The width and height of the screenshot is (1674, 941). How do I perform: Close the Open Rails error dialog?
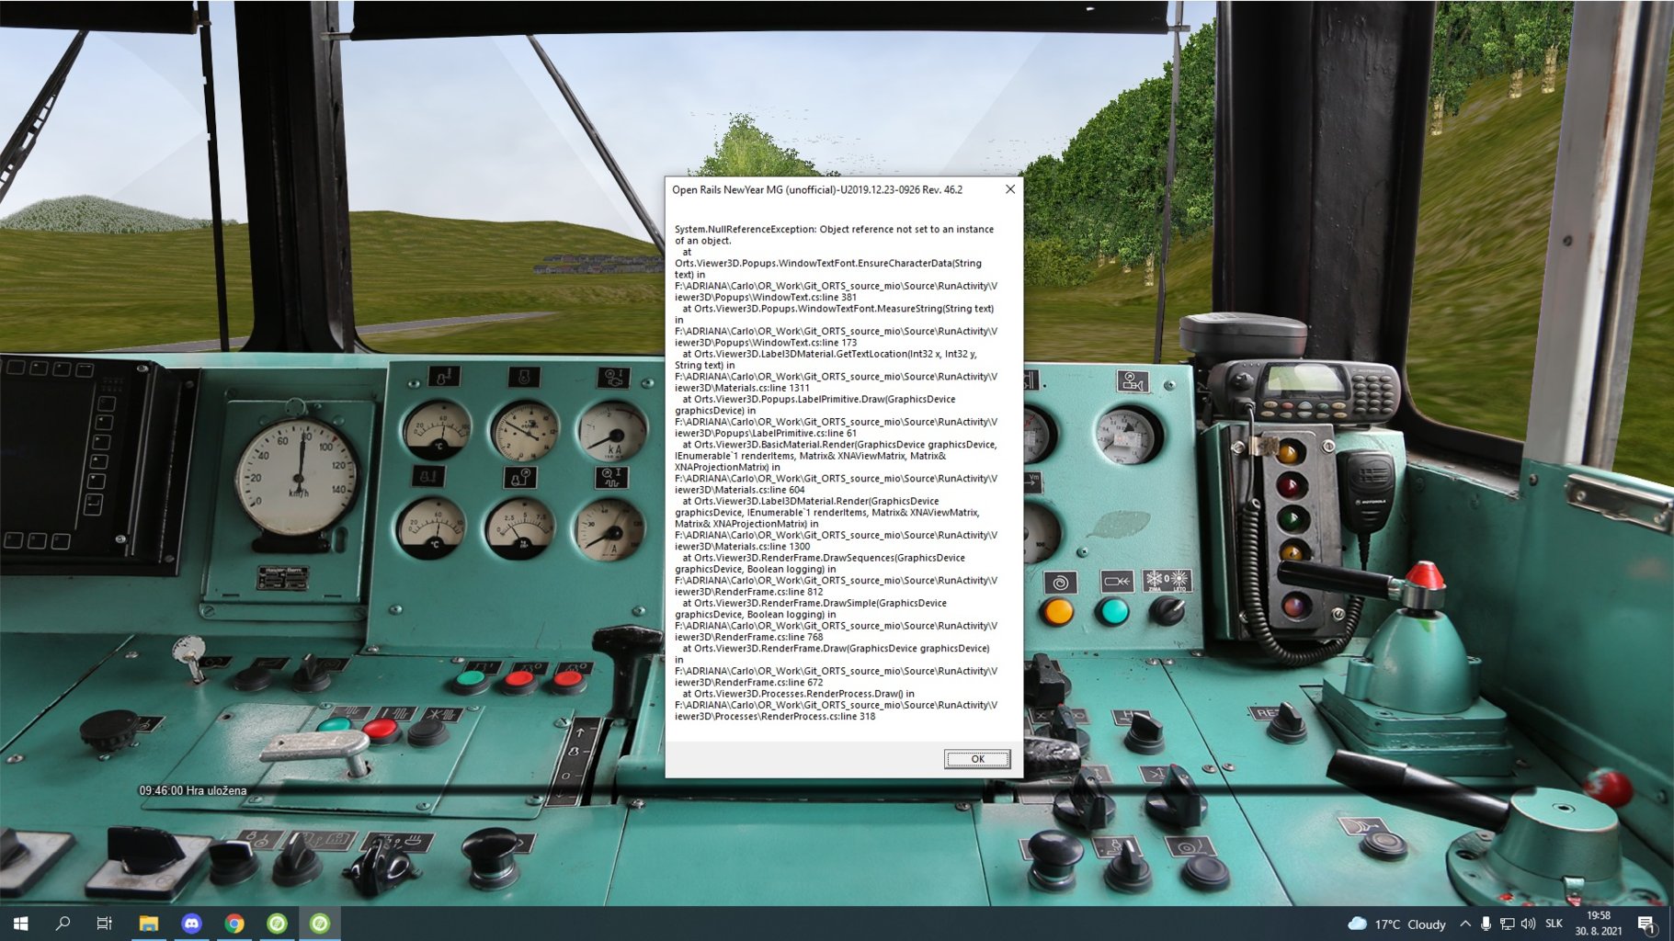(x=1010, y=189)
